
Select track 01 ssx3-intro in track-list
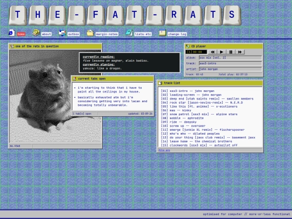tap(187, 91)
